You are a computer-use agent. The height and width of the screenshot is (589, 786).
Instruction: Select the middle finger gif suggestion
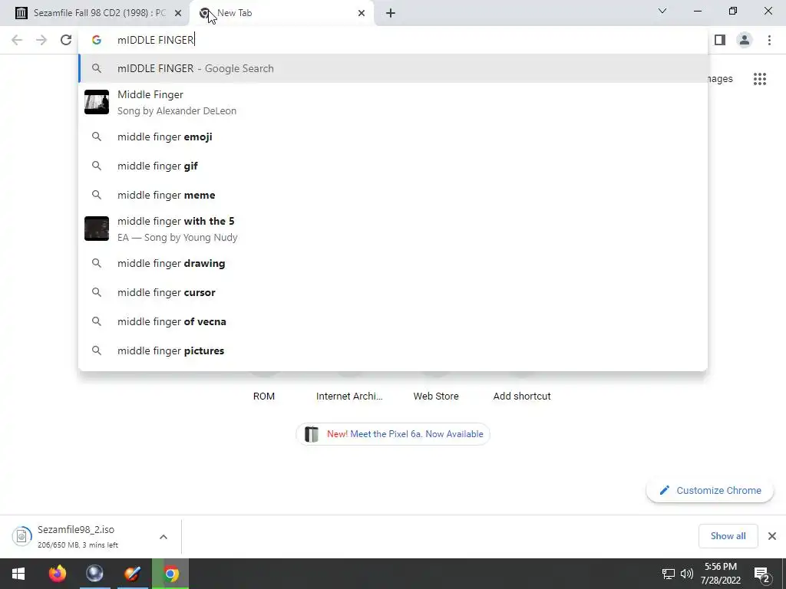coord(393,166)
